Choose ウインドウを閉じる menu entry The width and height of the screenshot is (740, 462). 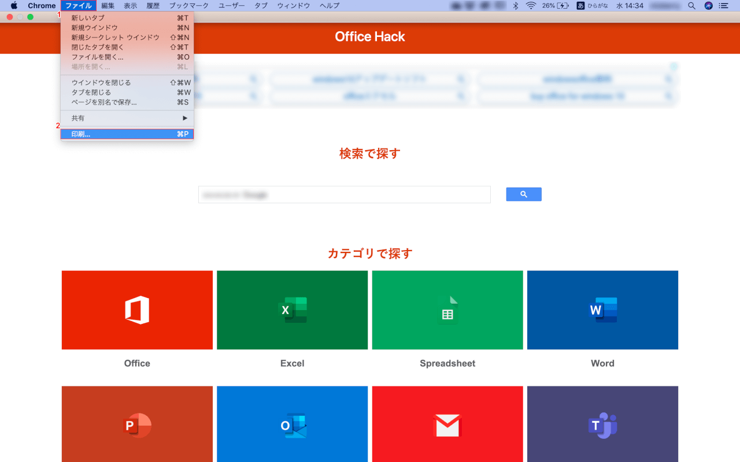127,83
